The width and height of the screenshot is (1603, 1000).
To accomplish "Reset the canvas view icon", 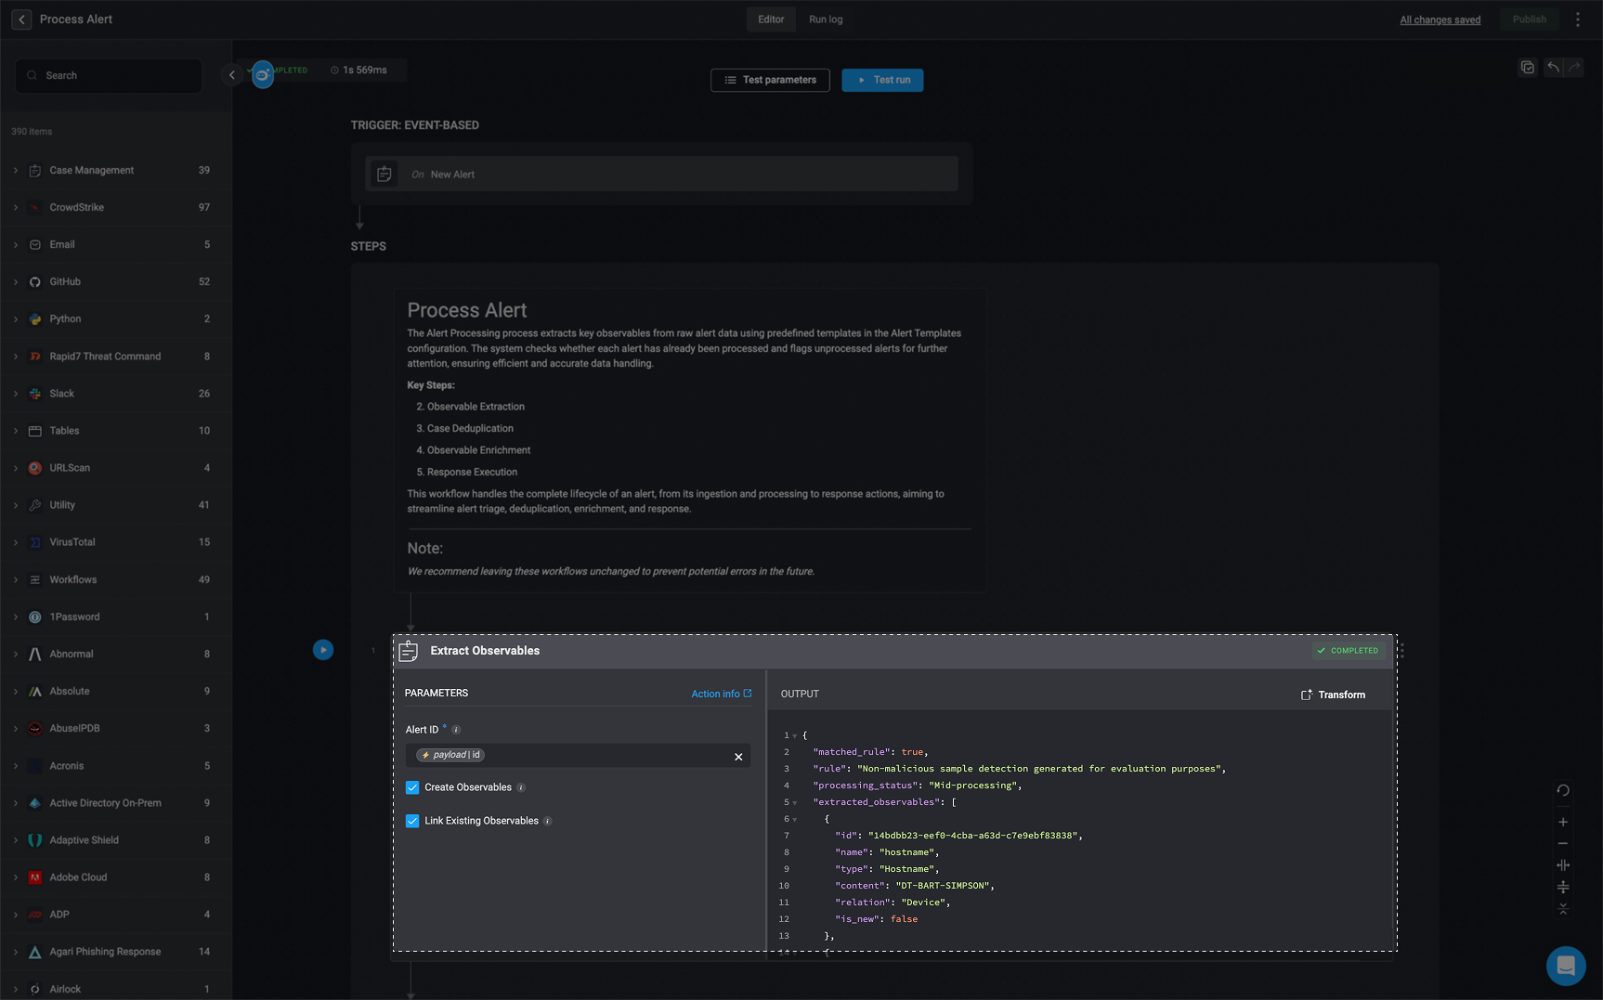I will click(1563, 790).
